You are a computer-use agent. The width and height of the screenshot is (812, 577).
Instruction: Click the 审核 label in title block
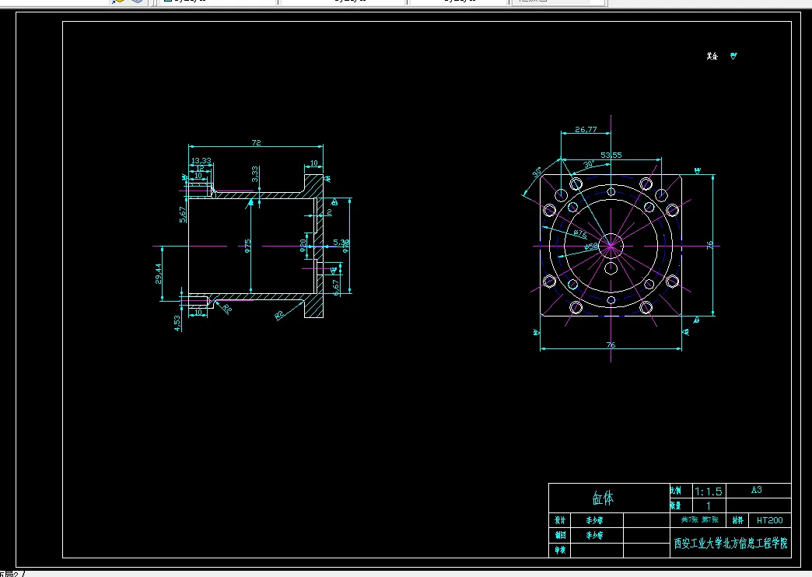coord(560,550)
